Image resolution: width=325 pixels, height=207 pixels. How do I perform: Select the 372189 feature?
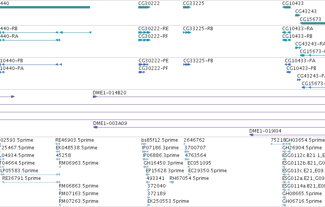pos(149,198)
